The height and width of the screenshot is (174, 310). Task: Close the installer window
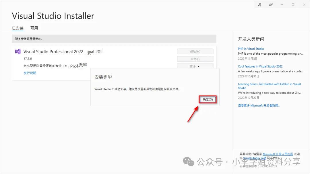(x=304, y=5)
